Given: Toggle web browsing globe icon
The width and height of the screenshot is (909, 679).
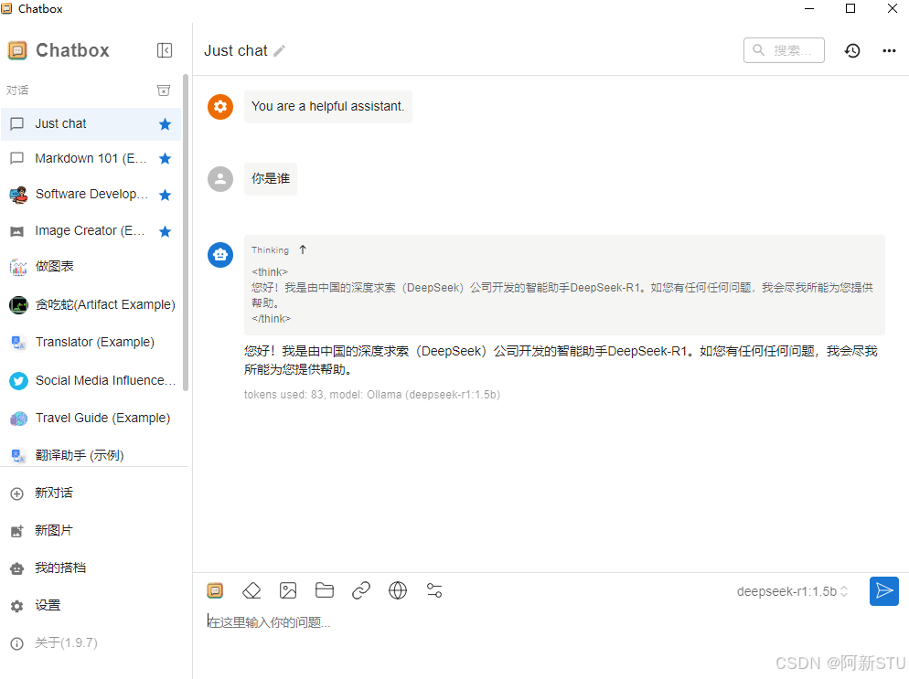Looking at the screenshot, I should [x=398, y=590].
